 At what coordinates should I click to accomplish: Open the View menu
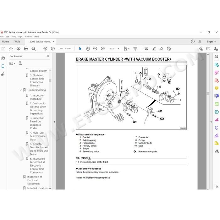(14, 37)
